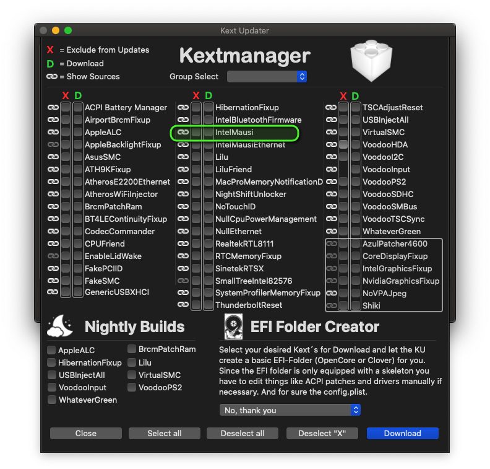Check HibernationFixup under Nightly Builds

click(x=51, y=362)
